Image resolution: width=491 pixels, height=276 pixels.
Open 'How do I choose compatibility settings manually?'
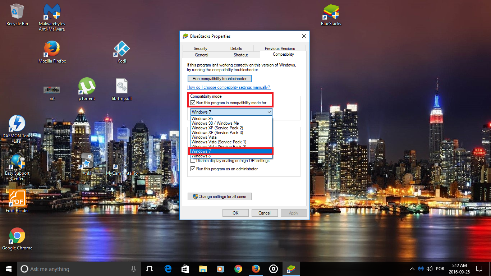pos(229,87)
